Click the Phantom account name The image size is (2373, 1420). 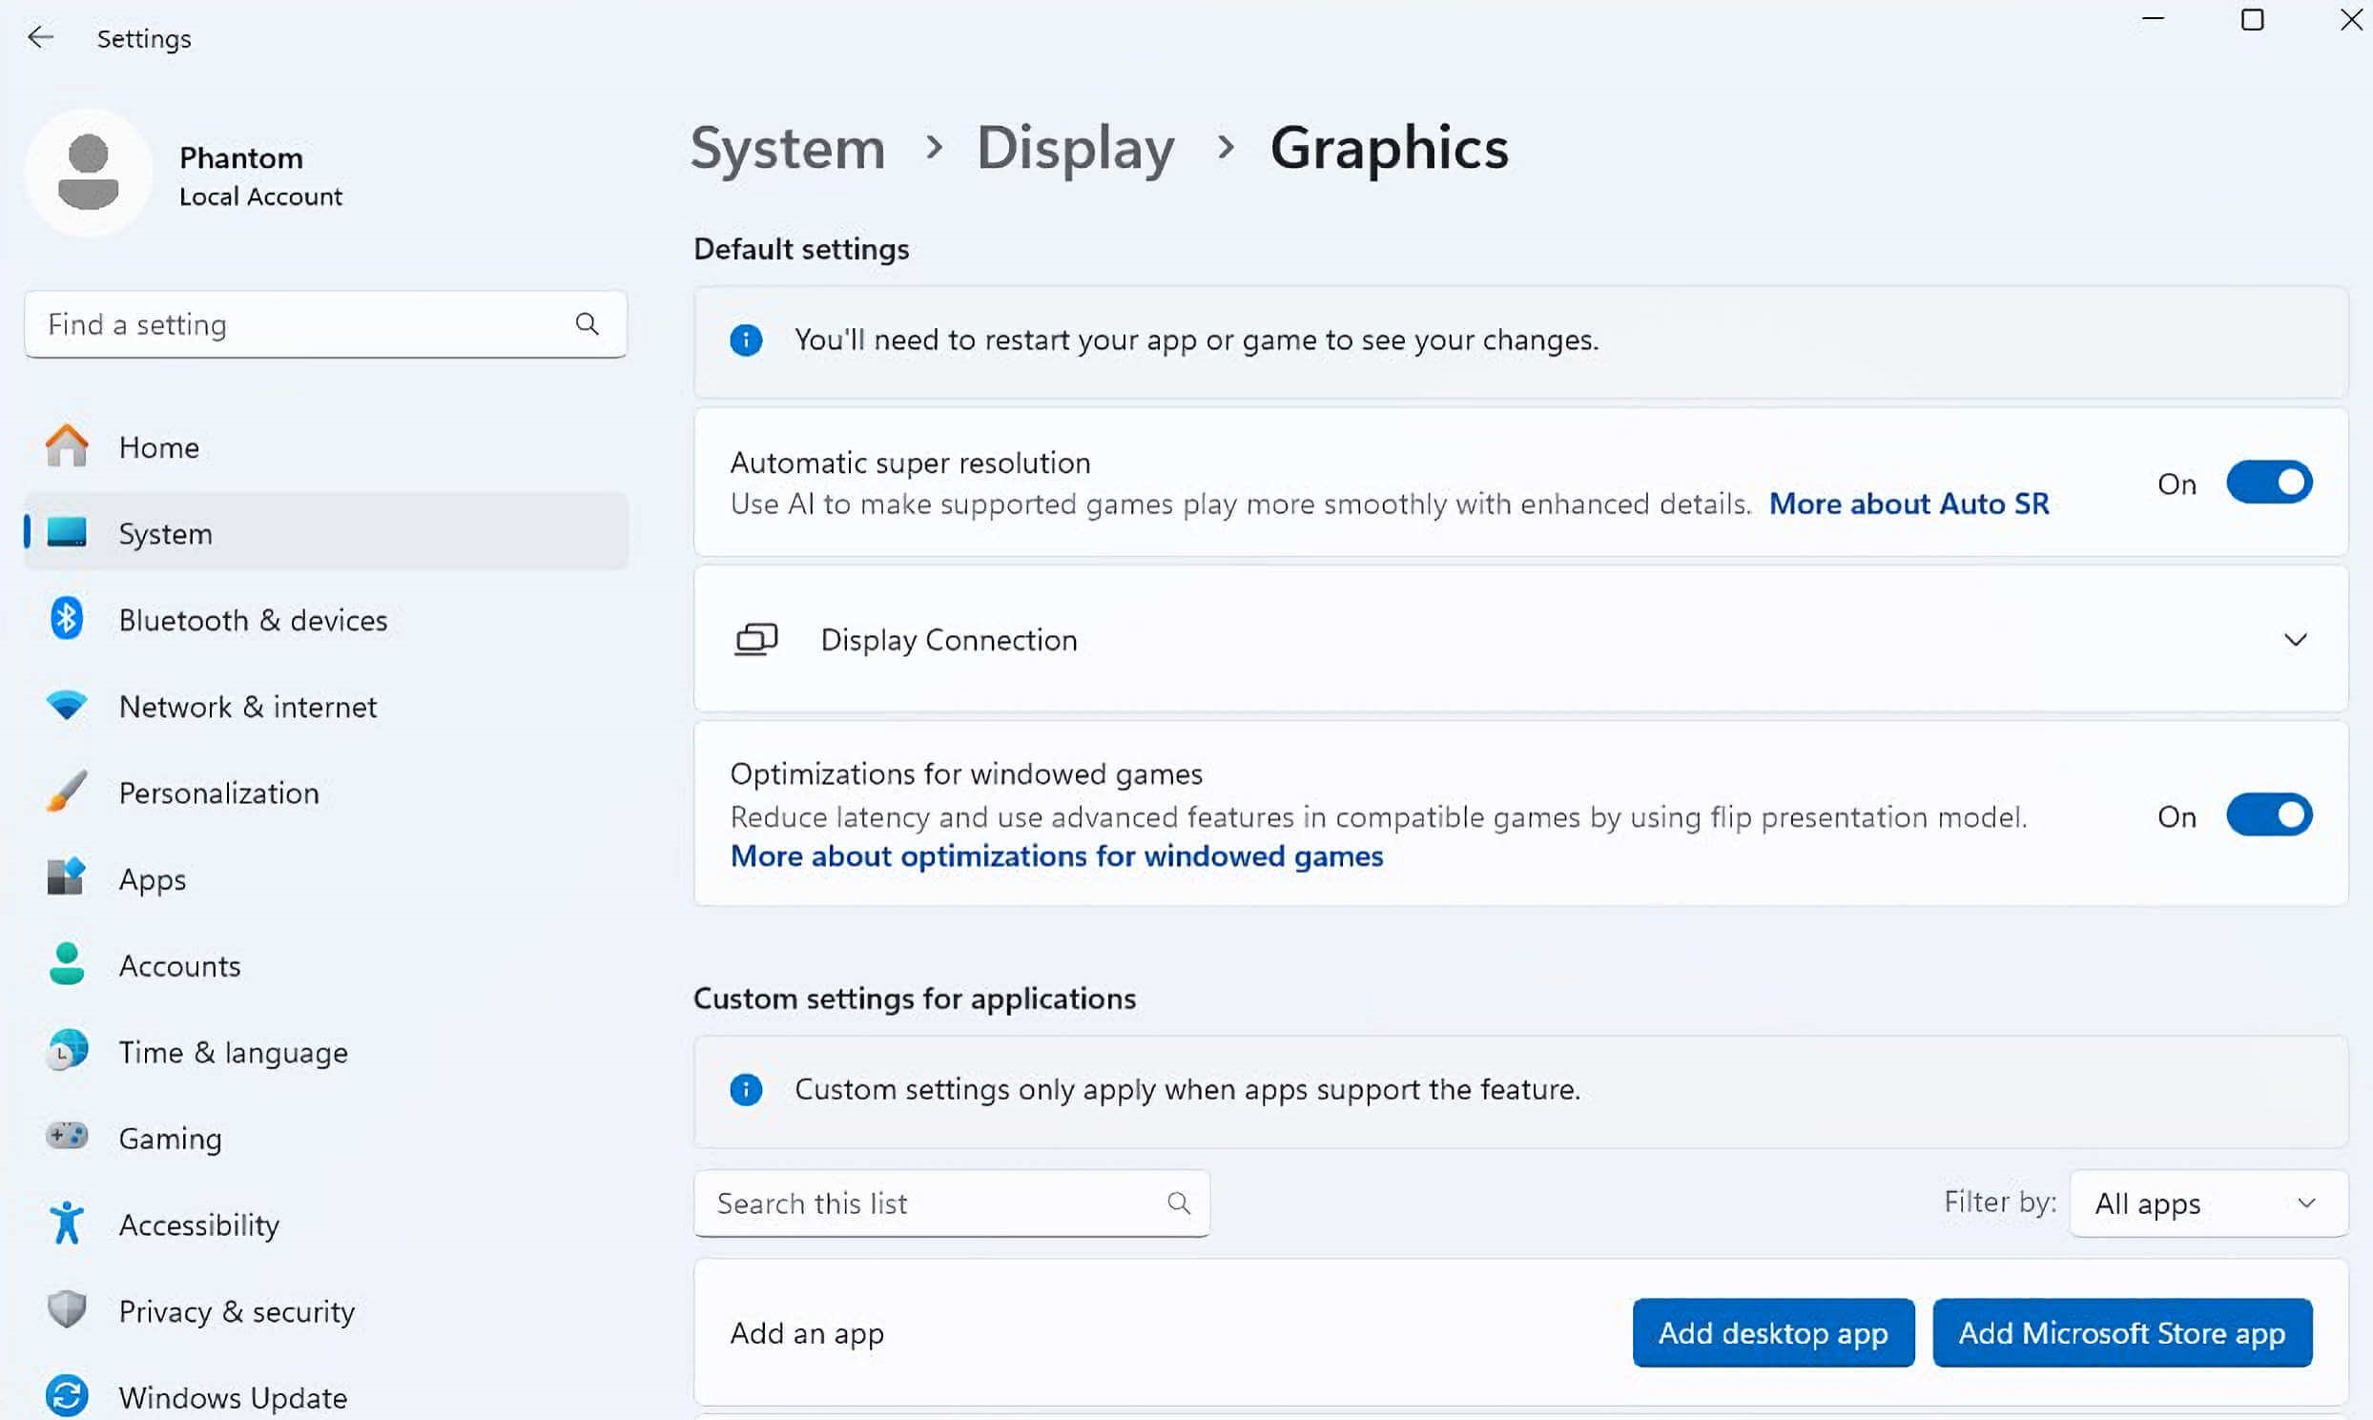tap(241, 157)
